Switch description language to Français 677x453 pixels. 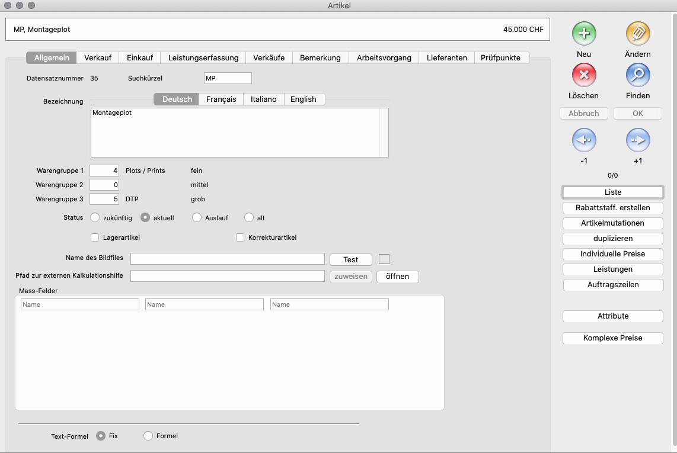tap(221, 99)
